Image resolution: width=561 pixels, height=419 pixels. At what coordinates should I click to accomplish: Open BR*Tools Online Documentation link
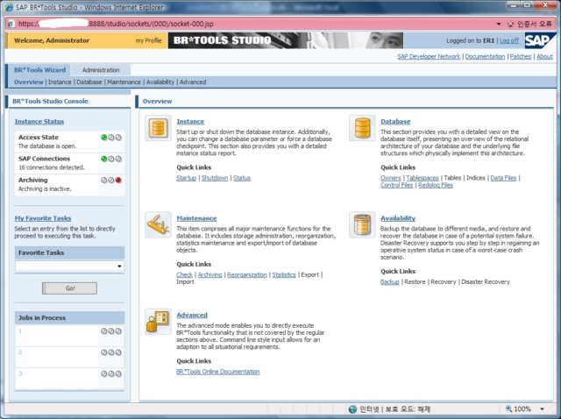coord(218,372)
